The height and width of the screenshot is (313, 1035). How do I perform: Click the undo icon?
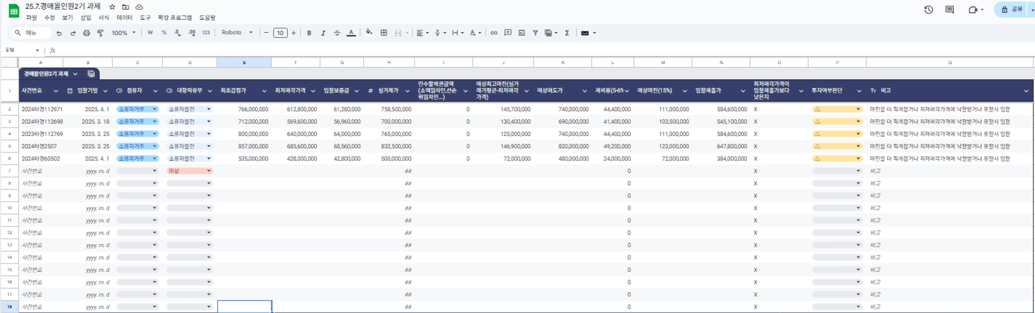click(59, 33)
